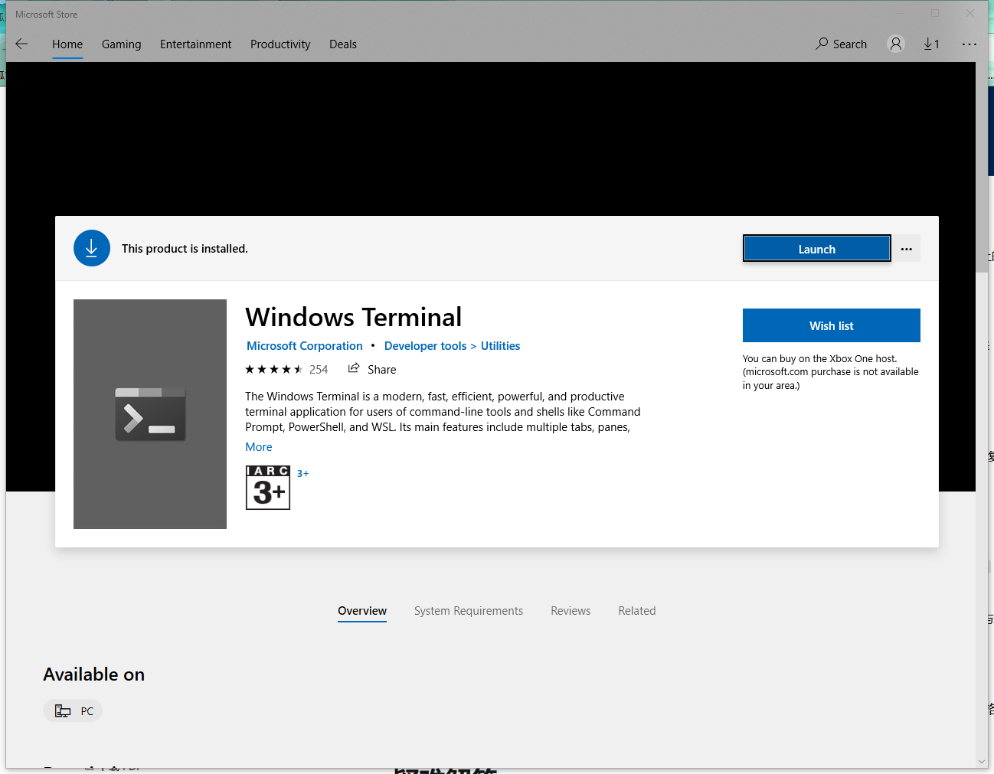Screen dimensions: 994x774
Task: Open the Gaming tab
Action: (122, 44)
